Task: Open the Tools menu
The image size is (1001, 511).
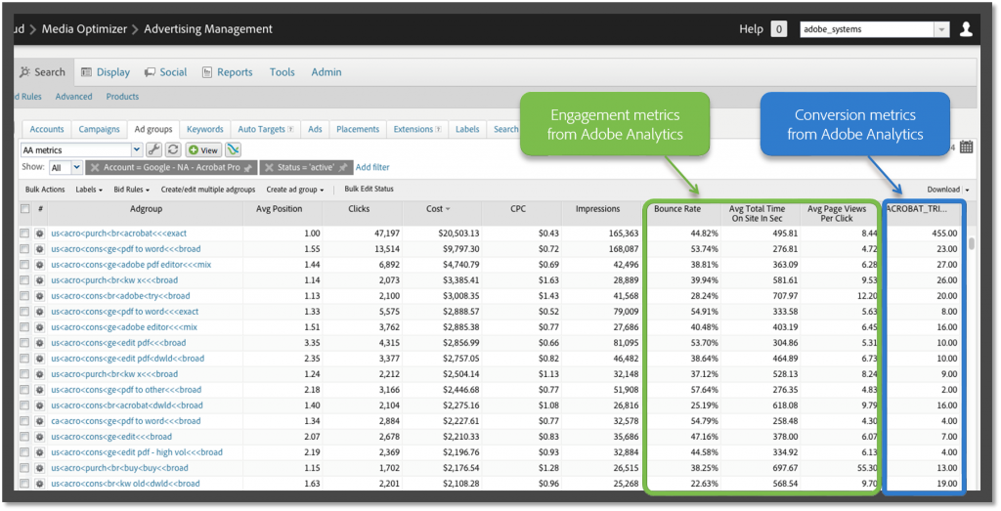Action: pyautogui.click(x=283, y=72)
